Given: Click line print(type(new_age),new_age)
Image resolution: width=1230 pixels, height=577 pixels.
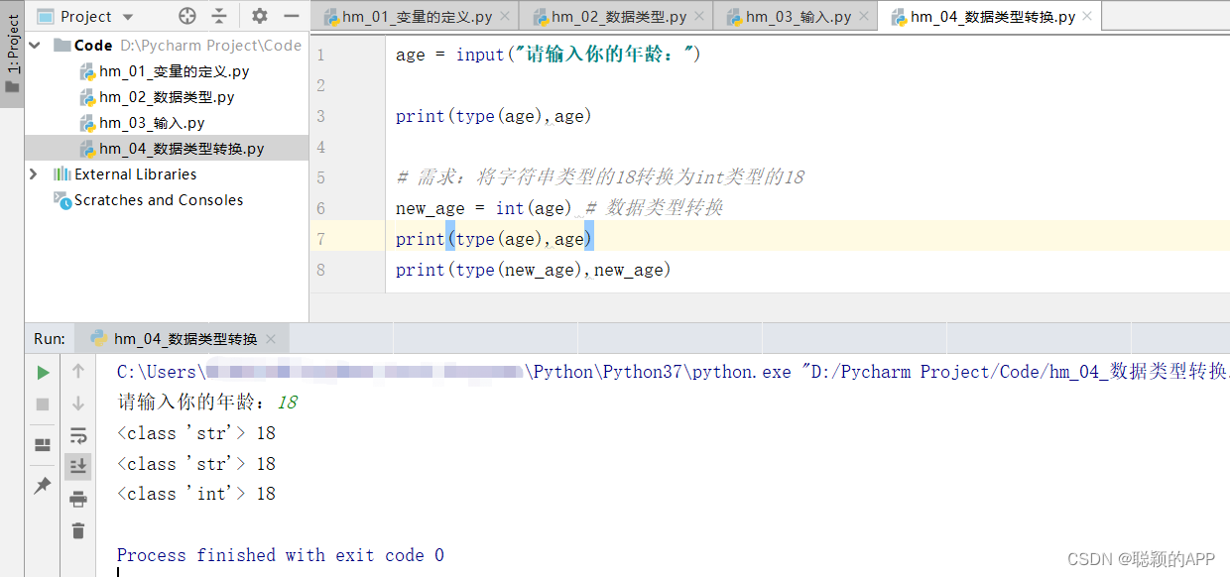Looking at the screenshot, I should click(x=534, y=270).
